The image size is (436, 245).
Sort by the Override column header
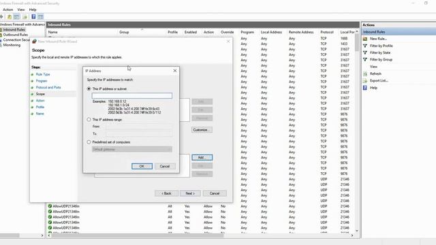(x=227, y=32)
